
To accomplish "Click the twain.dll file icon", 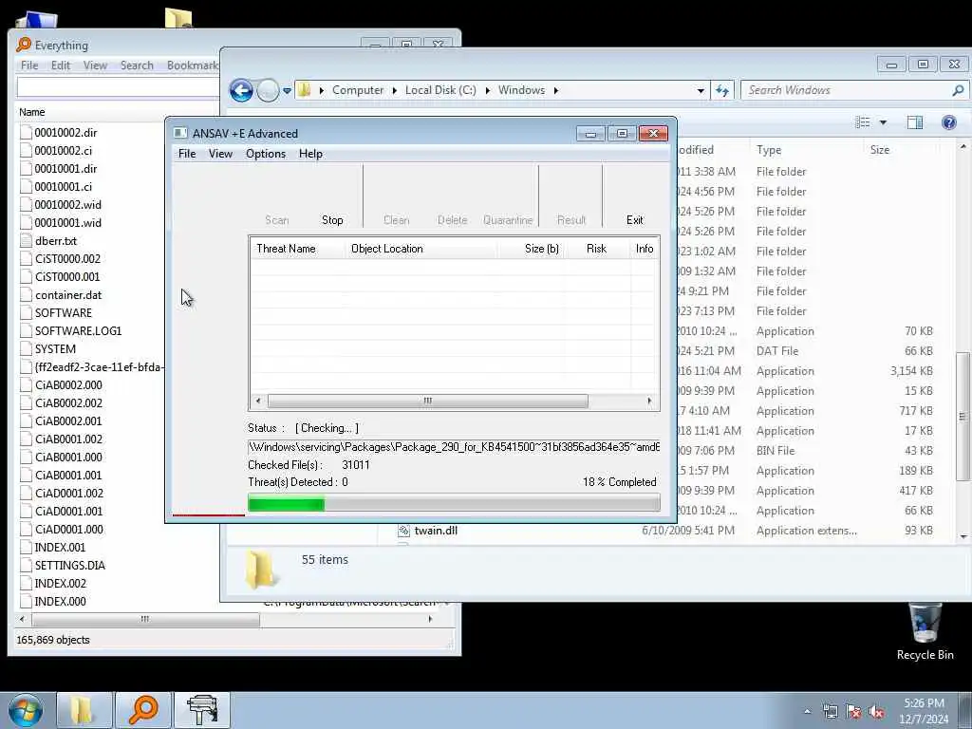I will pos(403,531).
